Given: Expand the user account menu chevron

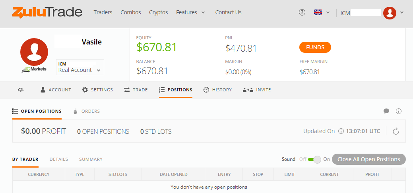Looking at the screenshot, I should [x=402, y=12].
